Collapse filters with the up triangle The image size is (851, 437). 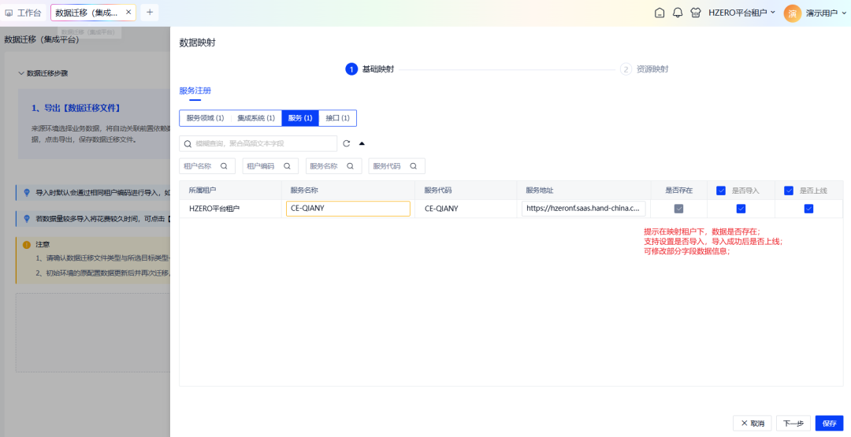[362, 143]
